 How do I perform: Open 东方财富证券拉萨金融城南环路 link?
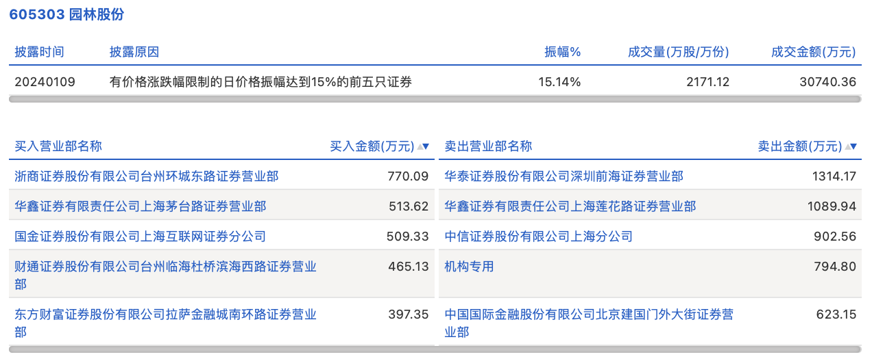pyautogui.click(x=165, y=315)
